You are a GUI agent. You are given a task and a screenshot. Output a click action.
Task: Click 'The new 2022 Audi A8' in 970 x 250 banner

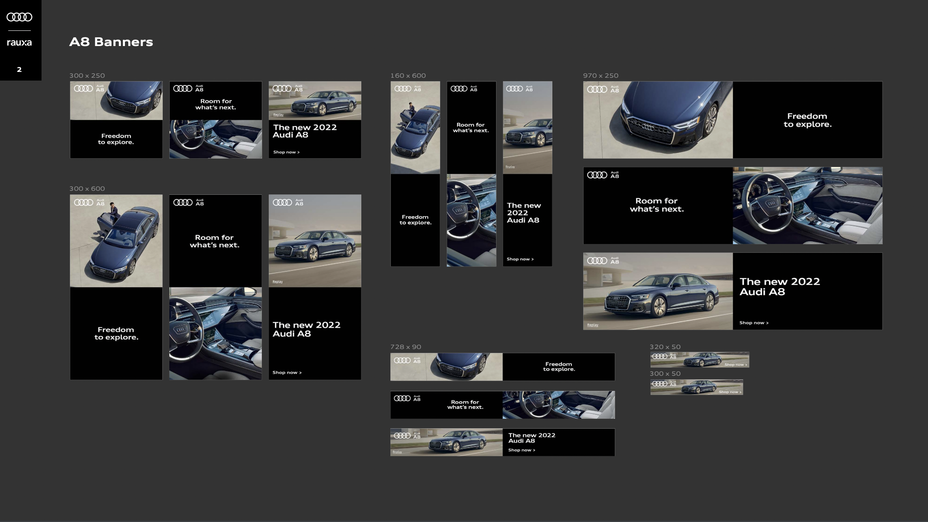pos(780,286)
